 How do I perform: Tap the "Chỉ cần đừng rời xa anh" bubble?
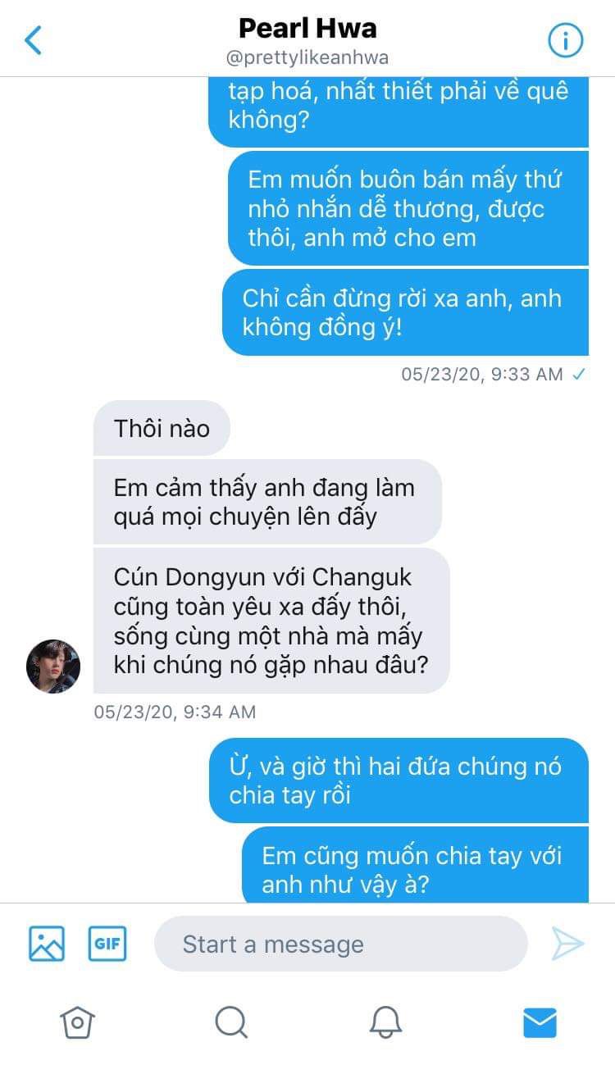405,312
